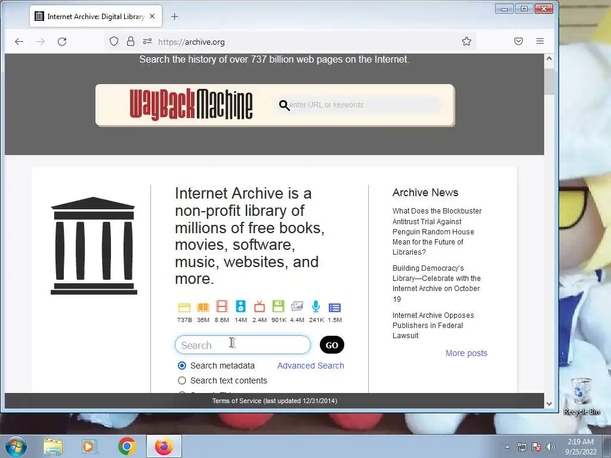Open Windows Explorer from taskbar
Screen dimensions: 611x458
tap(53, 446)
